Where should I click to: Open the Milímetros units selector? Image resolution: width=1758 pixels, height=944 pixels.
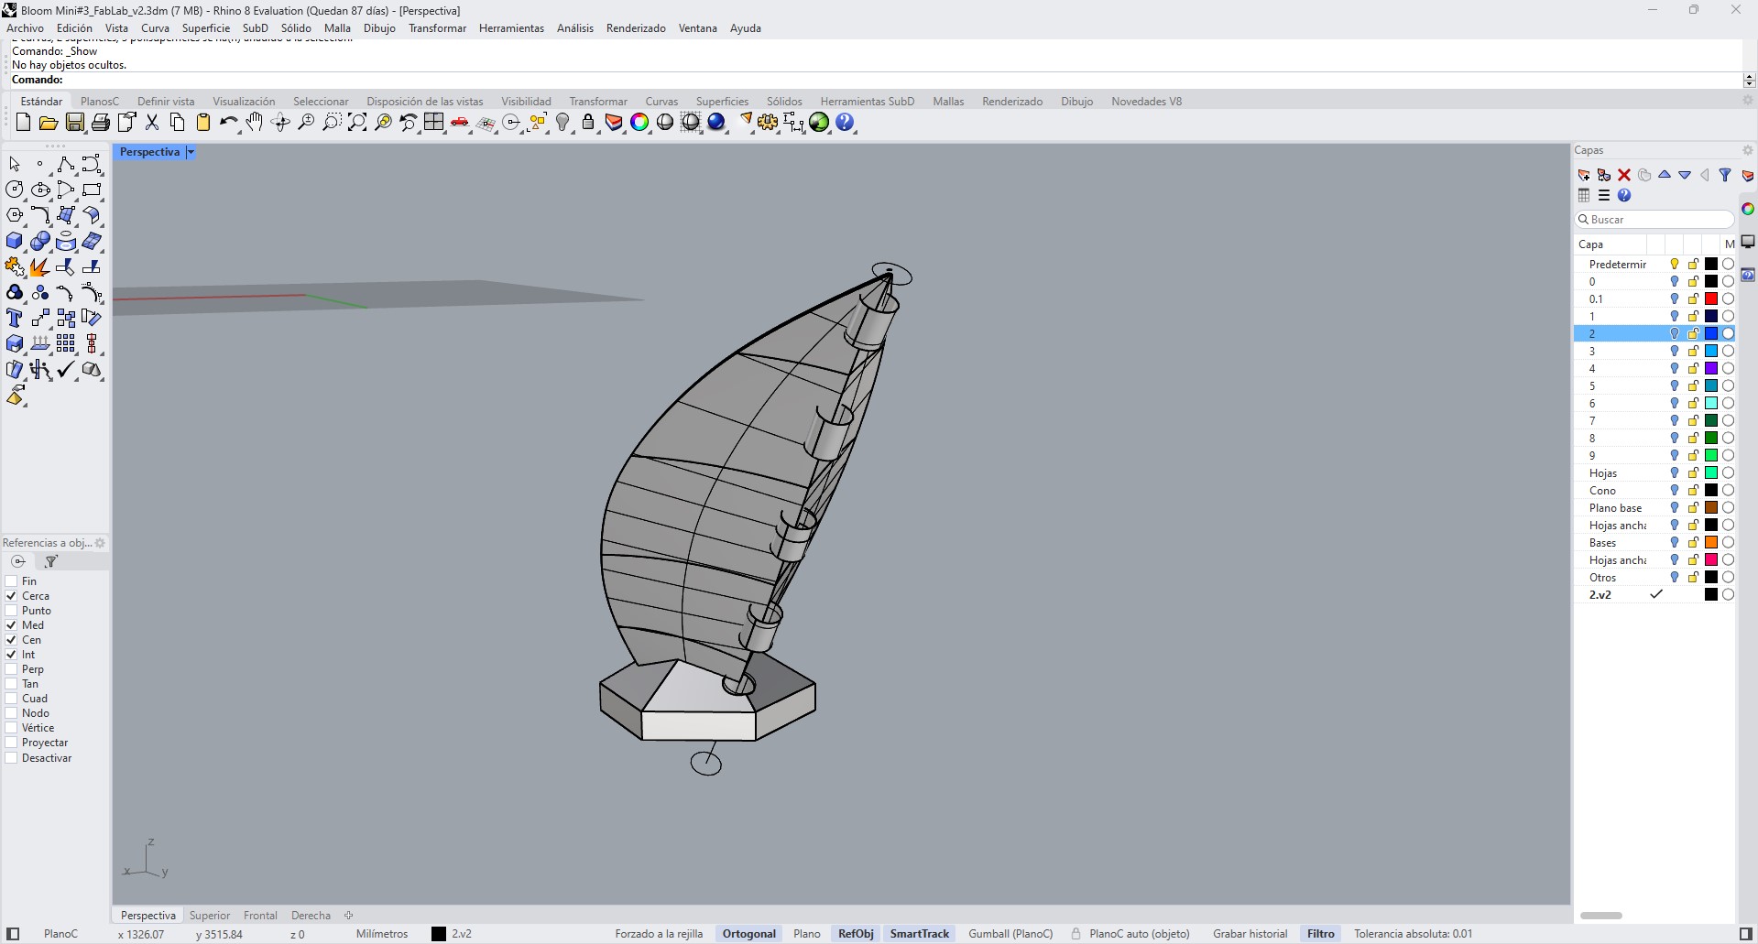coord(382,934)
